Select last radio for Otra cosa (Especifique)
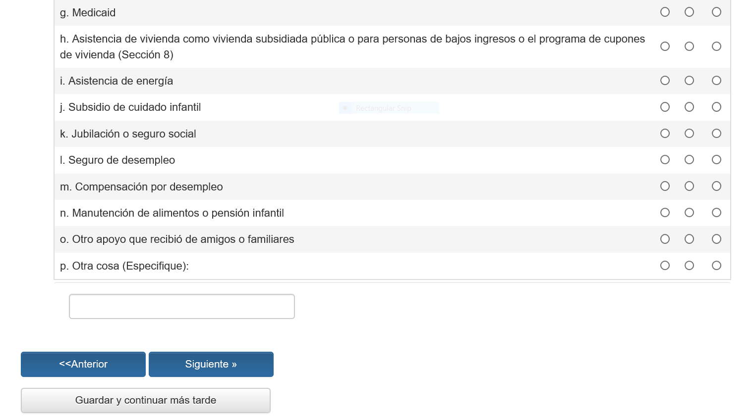The width and height of the screenshot is (752, 416). tap(716, 266)
